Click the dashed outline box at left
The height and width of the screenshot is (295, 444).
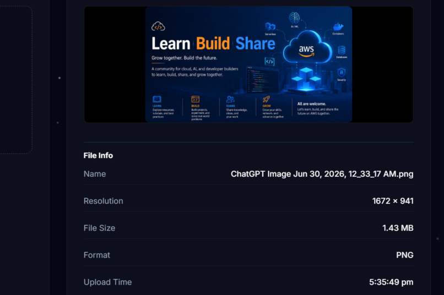15,80
